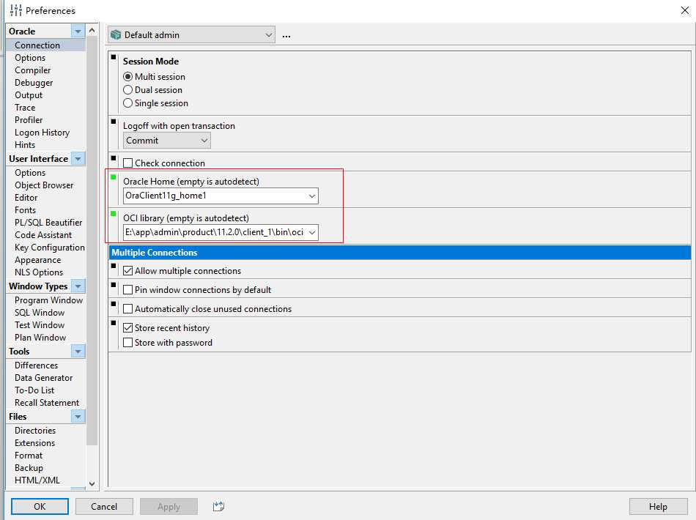Image resolution: width=696 pixels, height=520 pixels.
Task: Open NLS Options preferences page
Action: click(x=39, y=272)
